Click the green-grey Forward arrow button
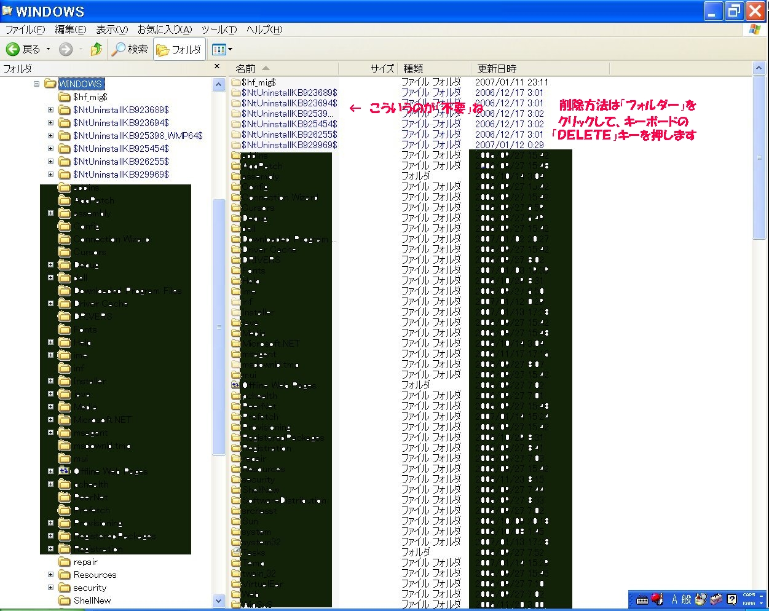 [x=66, y=49]
